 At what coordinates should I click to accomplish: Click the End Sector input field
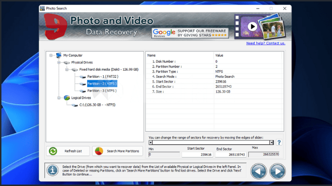tap(231, 155)
